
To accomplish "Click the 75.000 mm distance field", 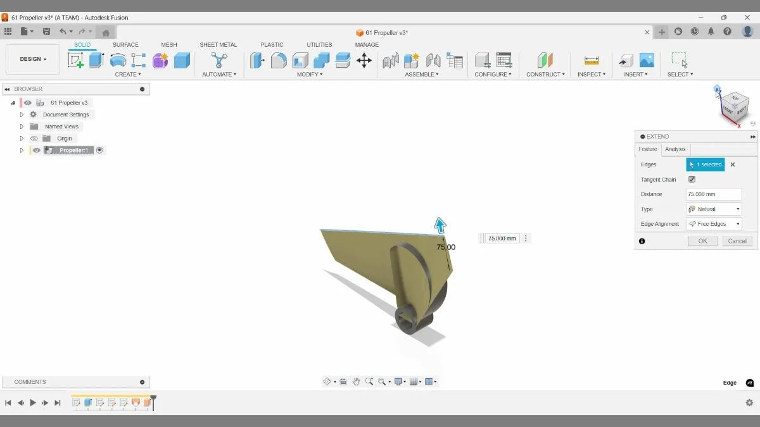I will (714, 194).
